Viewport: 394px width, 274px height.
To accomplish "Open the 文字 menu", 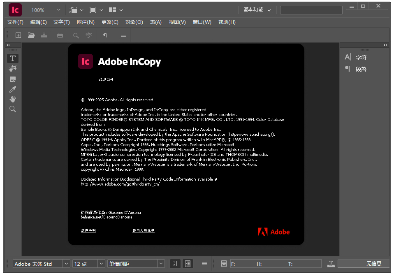I will pos(61,22).
